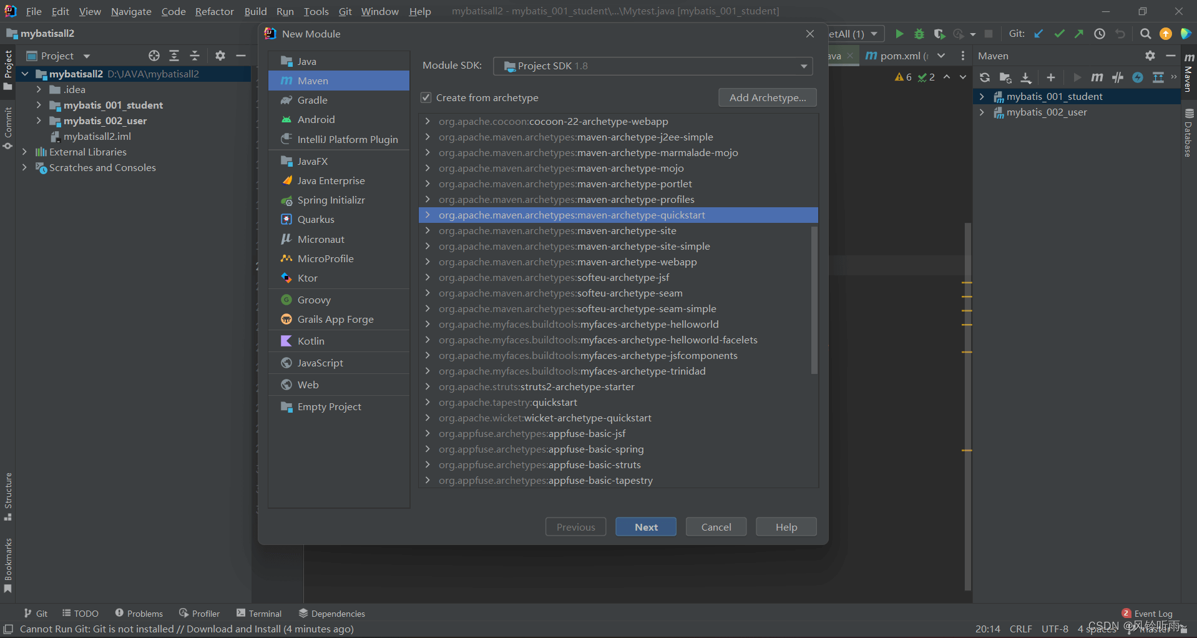Viewport: 1197px width, 638px height.
Task: Open the Bookmarks side tool window
Action: [x=8, y=566]
